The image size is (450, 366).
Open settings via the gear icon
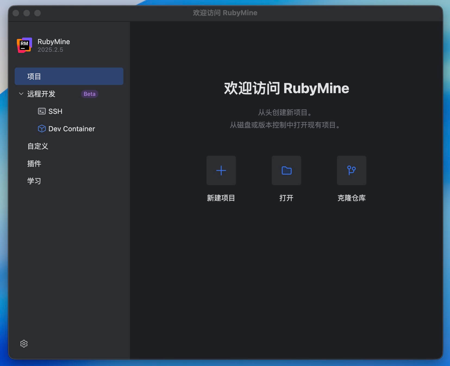pyautogui.click(x=24, y=344)
